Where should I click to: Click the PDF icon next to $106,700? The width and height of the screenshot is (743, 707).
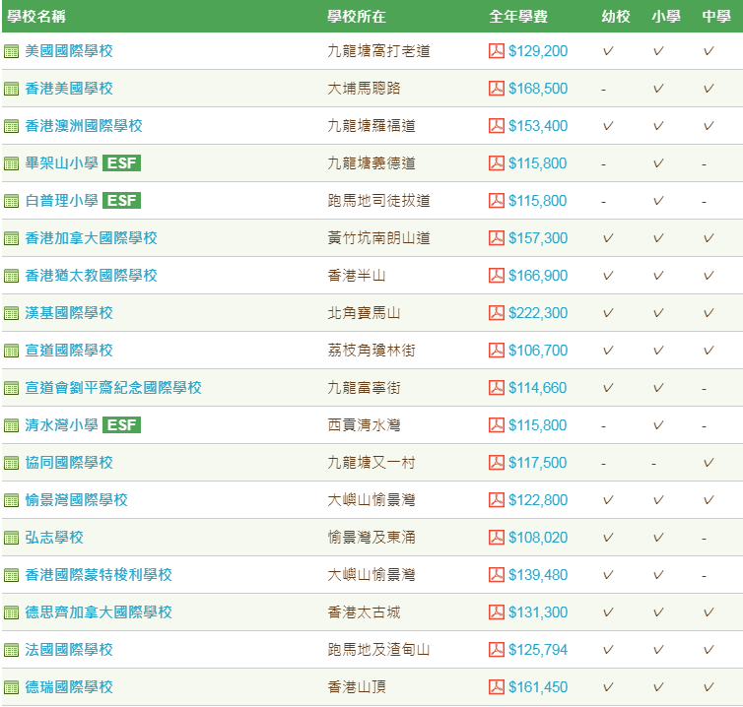(x=496, y=350)
